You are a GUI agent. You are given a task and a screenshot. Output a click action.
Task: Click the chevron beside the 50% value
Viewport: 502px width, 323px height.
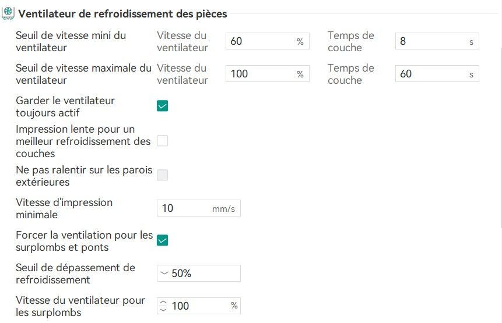click(x=164, y=273)
